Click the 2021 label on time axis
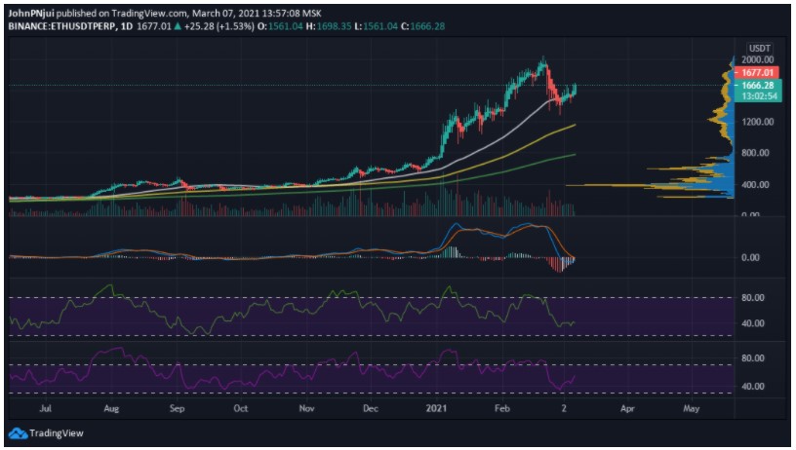Image resolution: width=796 pixels, height=450 pixels. click(x=437, y=408)
